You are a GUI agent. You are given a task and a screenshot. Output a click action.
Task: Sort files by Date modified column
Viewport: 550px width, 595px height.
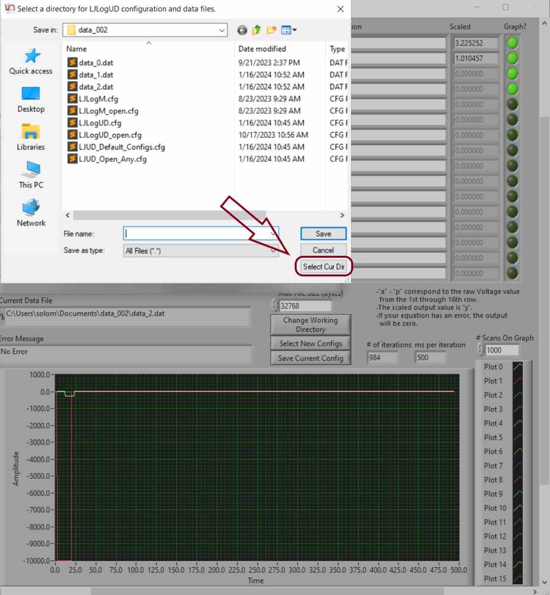pos(262,49)
